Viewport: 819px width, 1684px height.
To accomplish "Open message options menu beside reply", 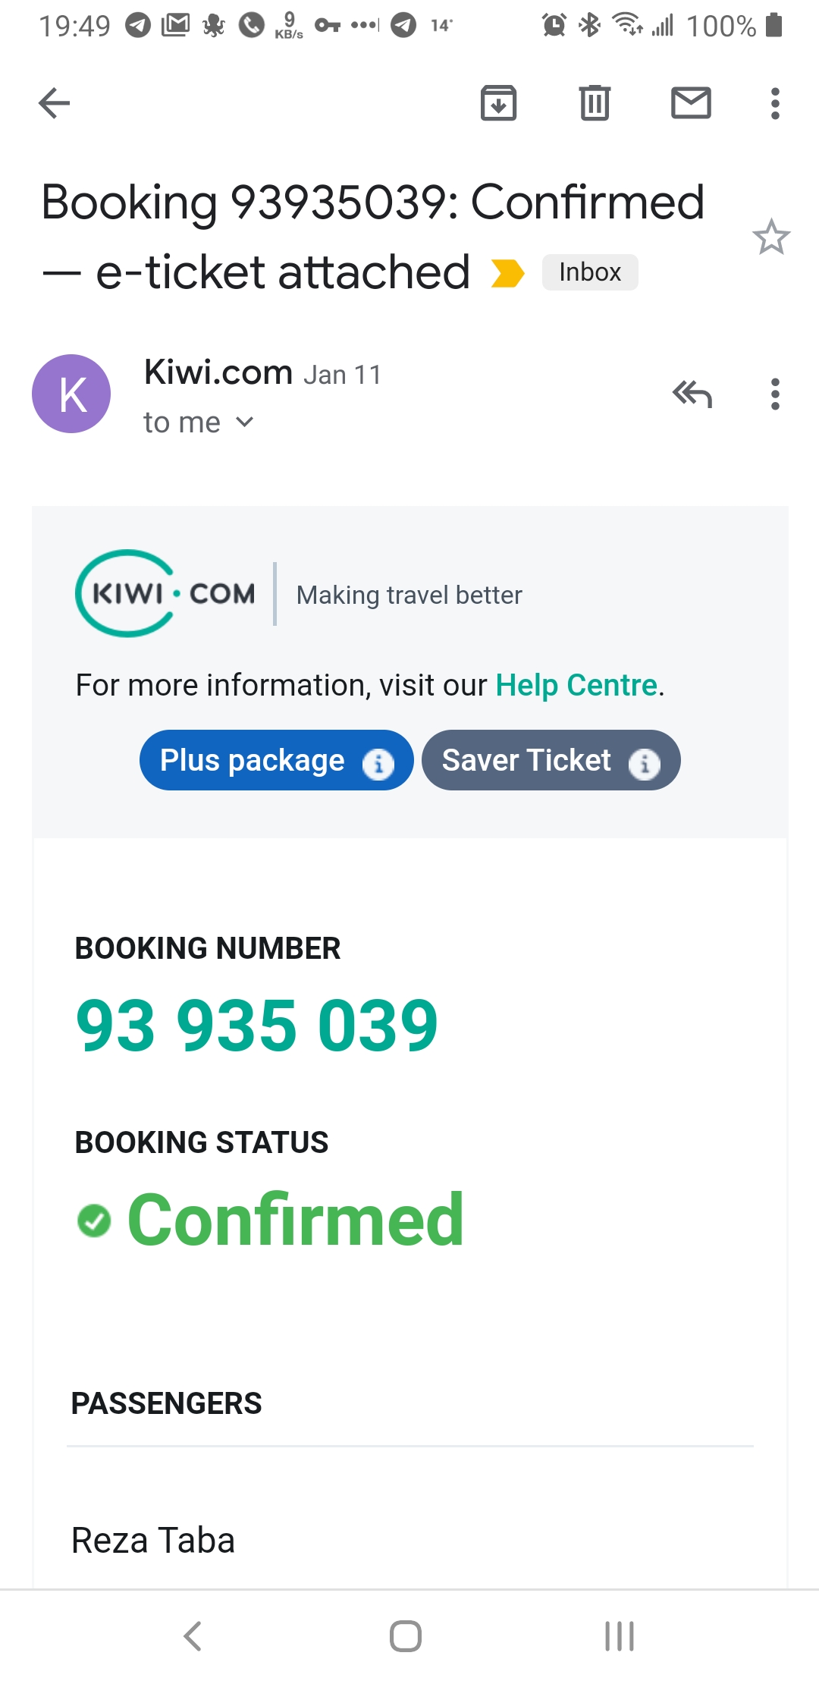I will tap(774, 394).
